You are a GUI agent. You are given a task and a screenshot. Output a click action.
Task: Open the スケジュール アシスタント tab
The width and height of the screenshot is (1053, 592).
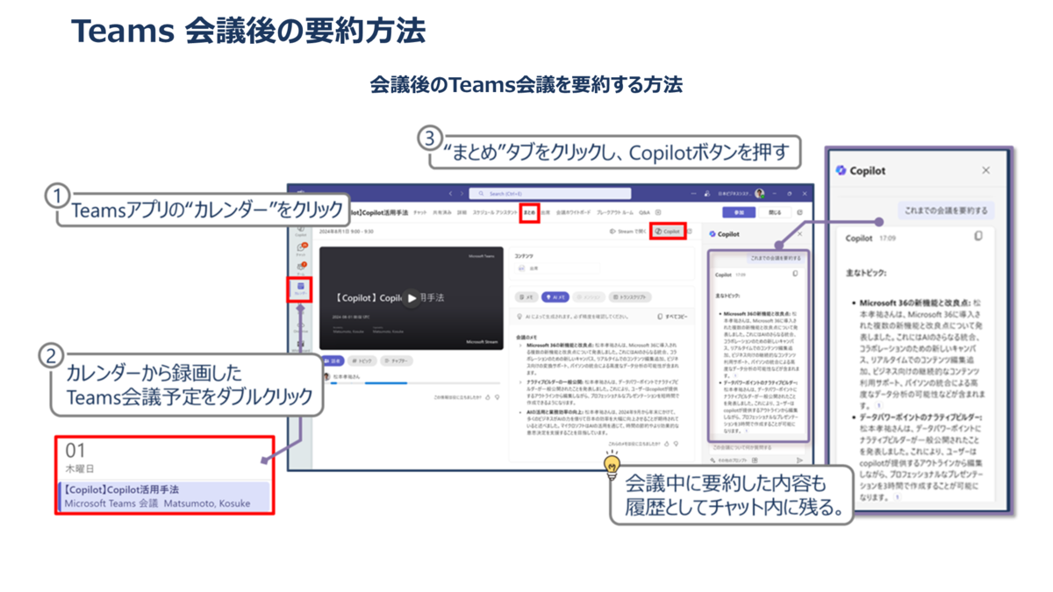[x=495, y=212]
